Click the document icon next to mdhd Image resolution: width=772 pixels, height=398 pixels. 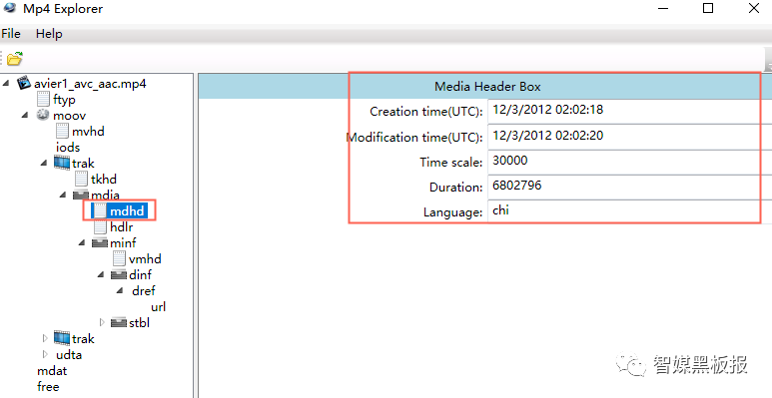point(100,210)
